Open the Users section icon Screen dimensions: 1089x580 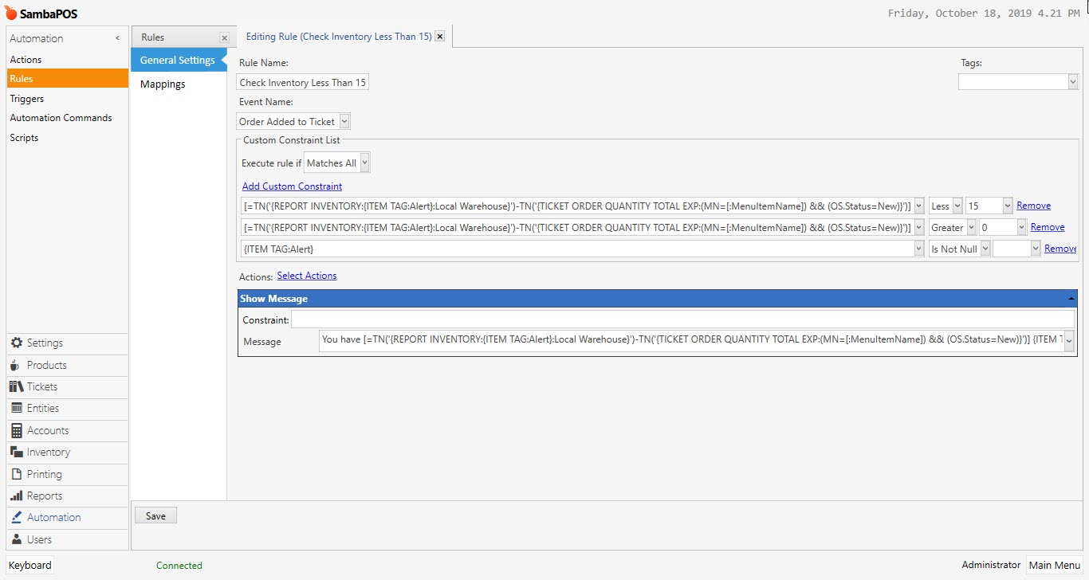[x=17, y=539]
